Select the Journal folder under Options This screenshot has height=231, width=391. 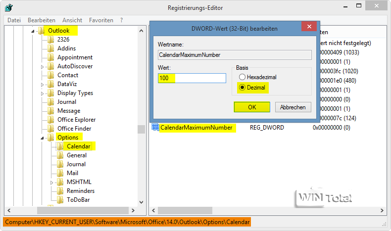[x=76, y=164]
